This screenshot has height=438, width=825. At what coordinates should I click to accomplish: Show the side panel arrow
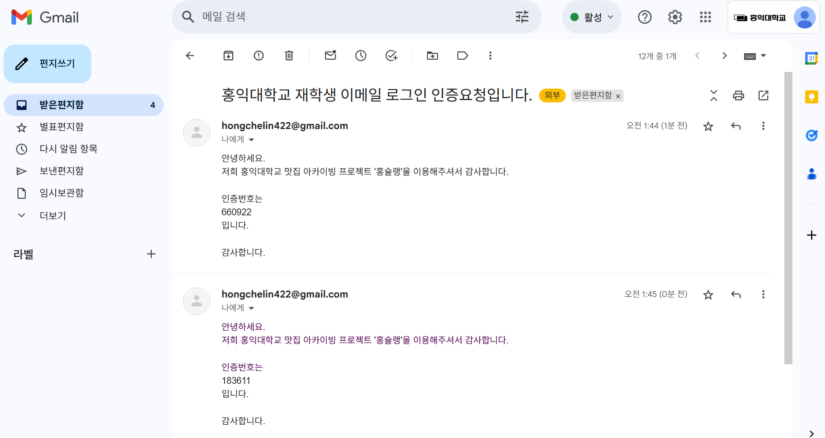pos(812,433)
